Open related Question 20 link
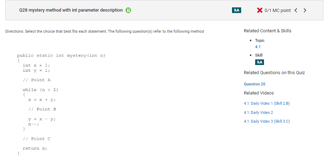 coord(254,84)
